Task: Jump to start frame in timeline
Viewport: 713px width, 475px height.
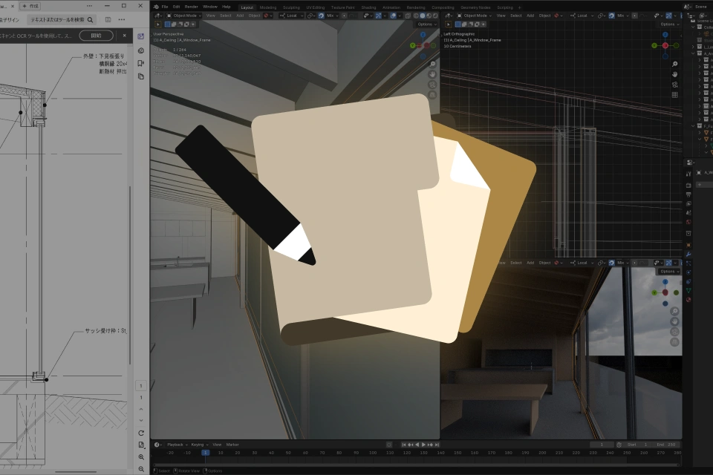Action: (x=403, y=445)
